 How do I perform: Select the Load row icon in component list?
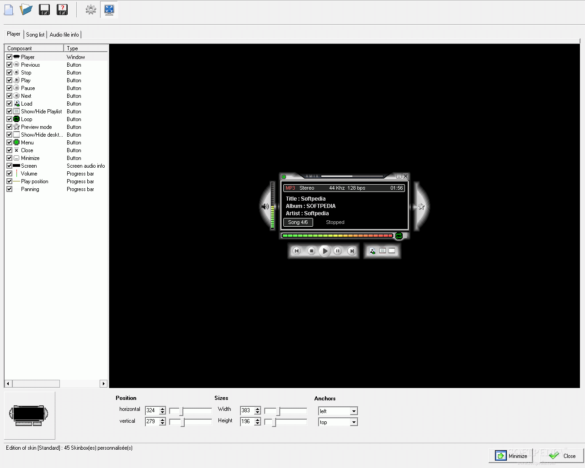point(16,104)
